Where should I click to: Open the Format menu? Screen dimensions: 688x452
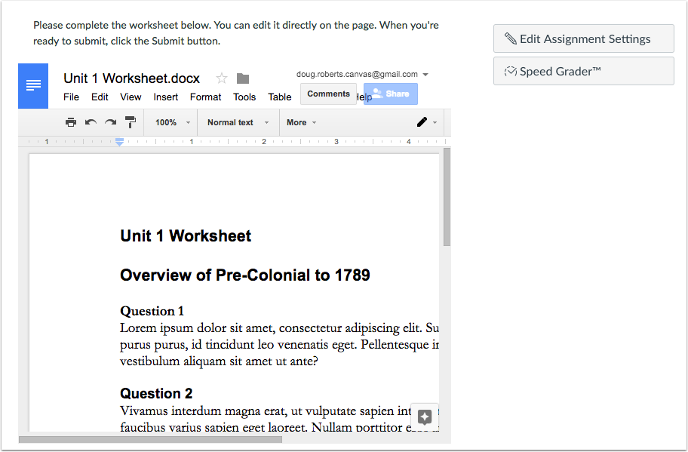tap(205, 97)
